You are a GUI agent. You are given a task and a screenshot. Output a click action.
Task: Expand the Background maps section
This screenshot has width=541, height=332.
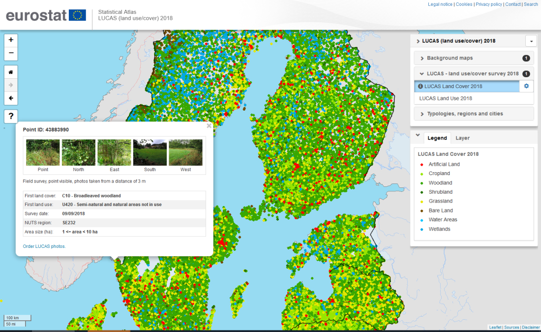click(x=450, y=58)
